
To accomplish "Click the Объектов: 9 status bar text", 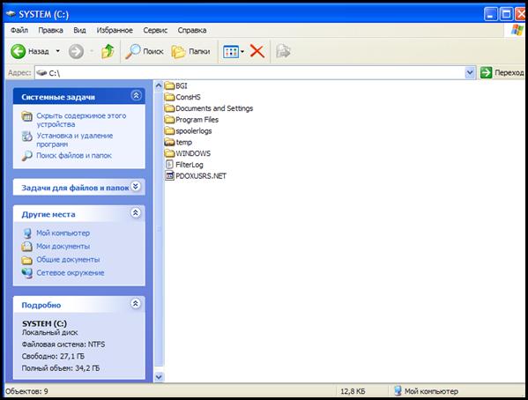I will point(26,391).
